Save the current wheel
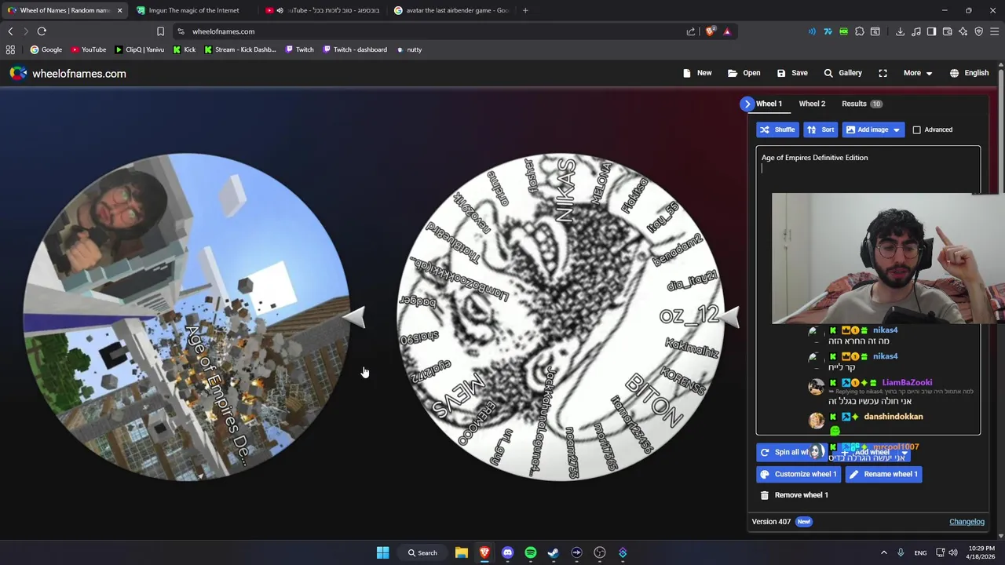Viewport: 1005px width, 565px height. (x=791, y=73)
